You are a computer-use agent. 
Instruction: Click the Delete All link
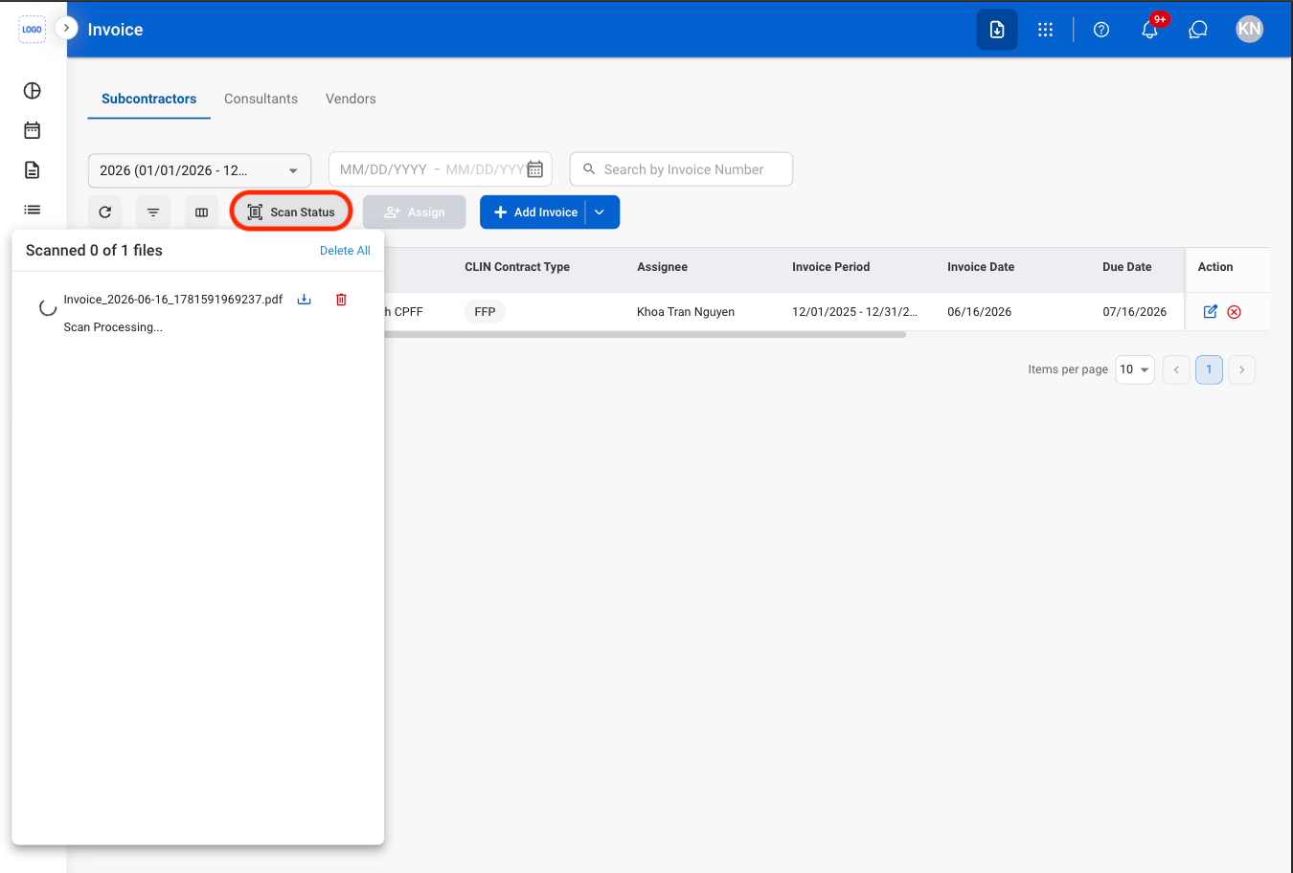point(345,251)
